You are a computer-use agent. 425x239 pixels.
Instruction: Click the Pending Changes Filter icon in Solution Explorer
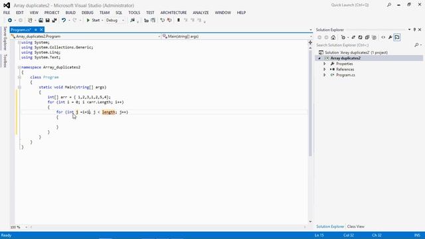(x=343, y=38)
